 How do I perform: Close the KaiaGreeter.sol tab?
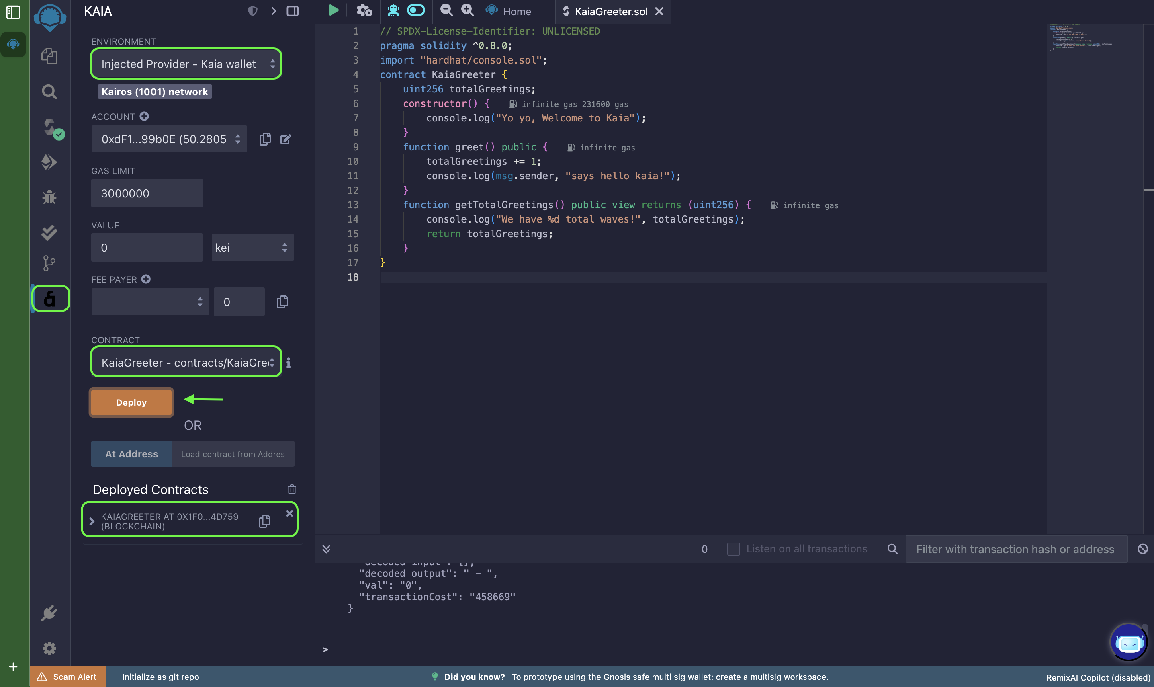point(660,11)
